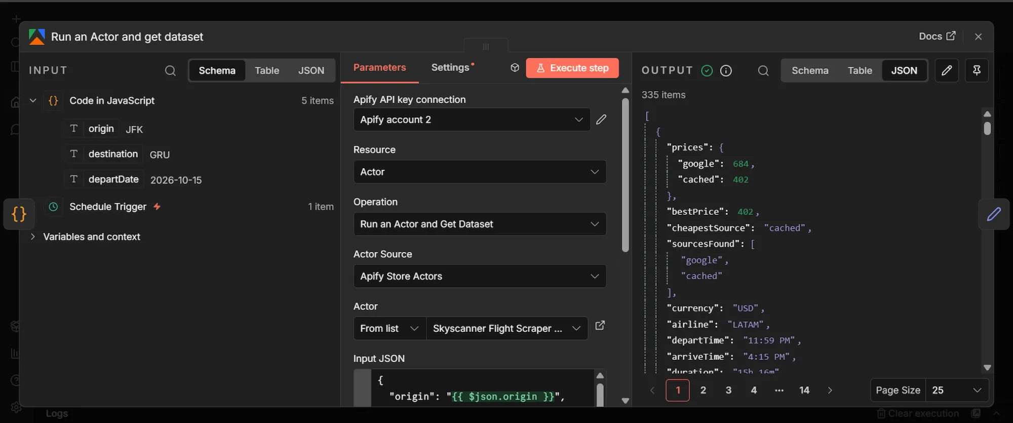Open the selected Actor in new tab
Image resolution: width=1013 pixels, height=423 pixels.
tap(600, 326)
